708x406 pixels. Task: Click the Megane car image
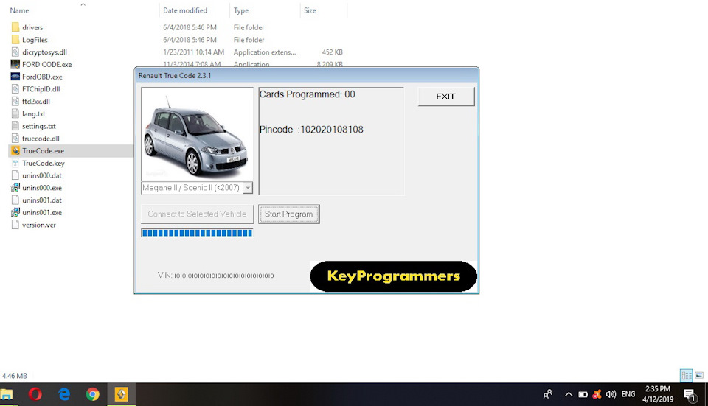click(x=198, y=134)
